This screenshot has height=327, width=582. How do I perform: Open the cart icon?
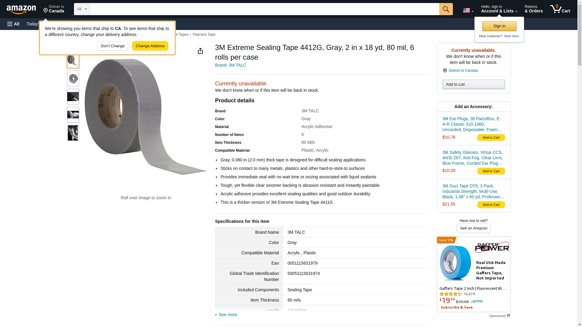(x=560, y=9)
